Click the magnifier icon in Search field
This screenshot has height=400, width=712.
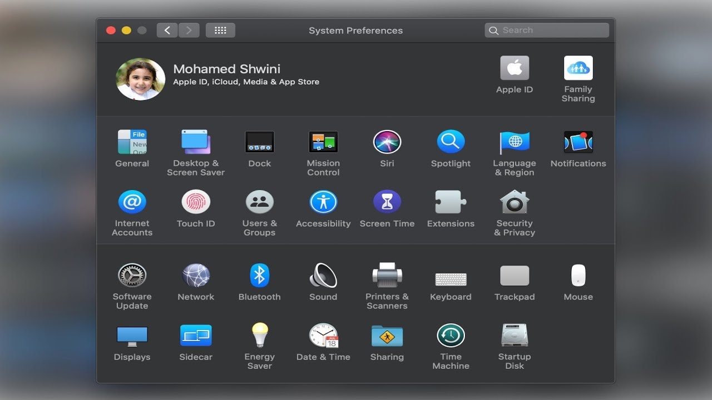[493, 31]
